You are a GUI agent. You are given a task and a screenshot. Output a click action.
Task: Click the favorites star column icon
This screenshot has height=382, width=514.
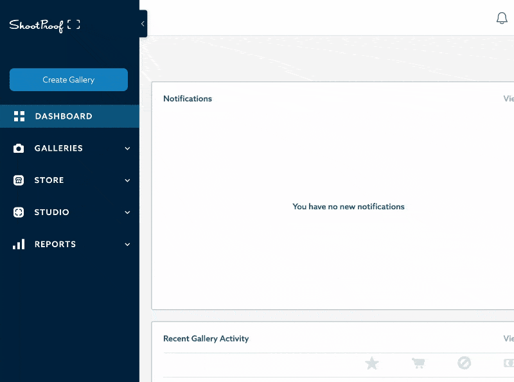click(x=372, y=363)
